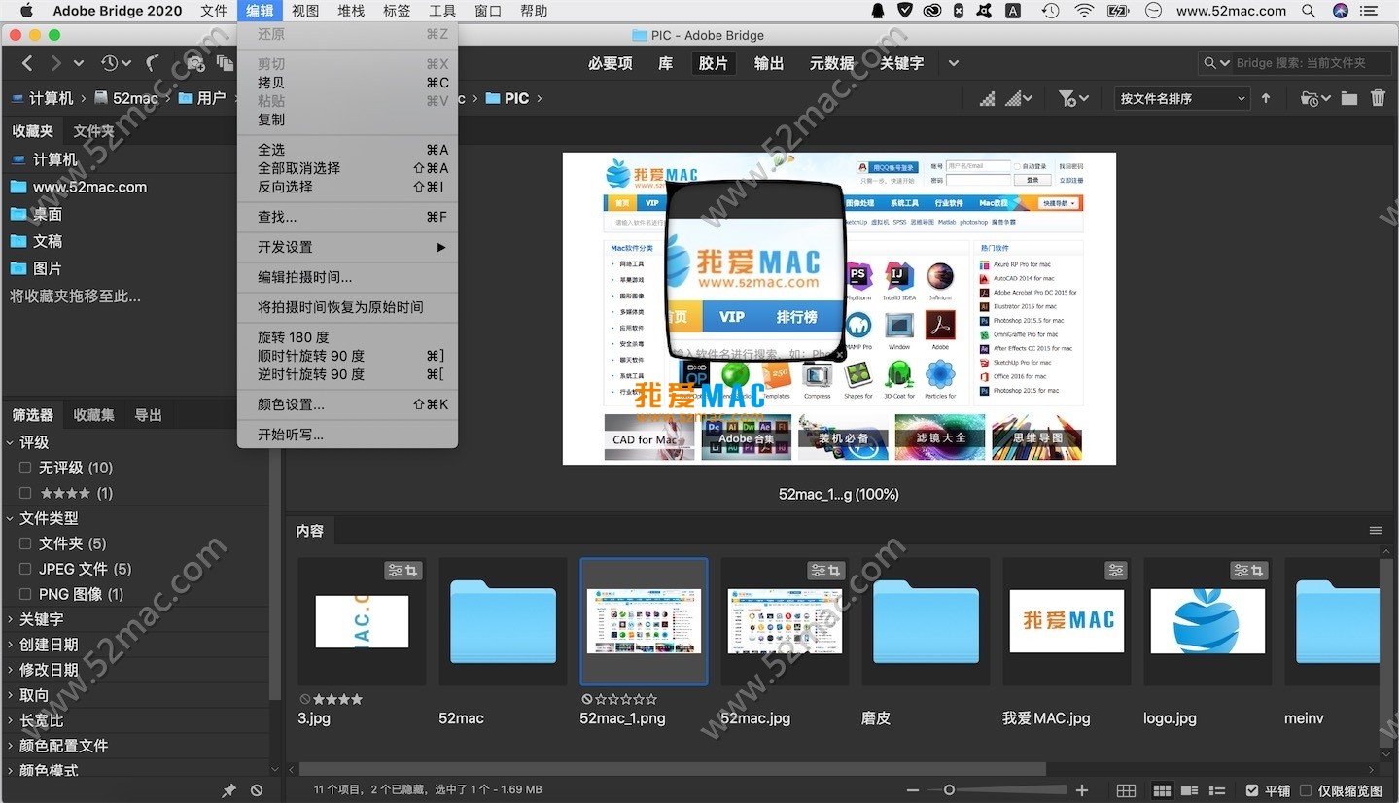Switch to thumbnails view icon
Image resolution: width=1399 pixels, height=803 pixels.
[1161, 791]
